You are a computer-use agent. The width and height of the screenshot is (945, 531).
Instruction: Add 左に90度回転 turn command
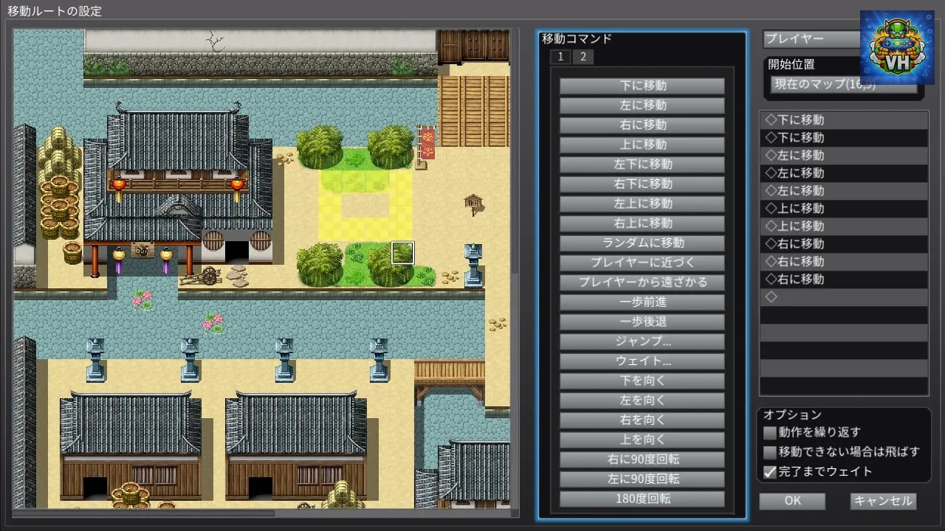[x=642, y=479]
